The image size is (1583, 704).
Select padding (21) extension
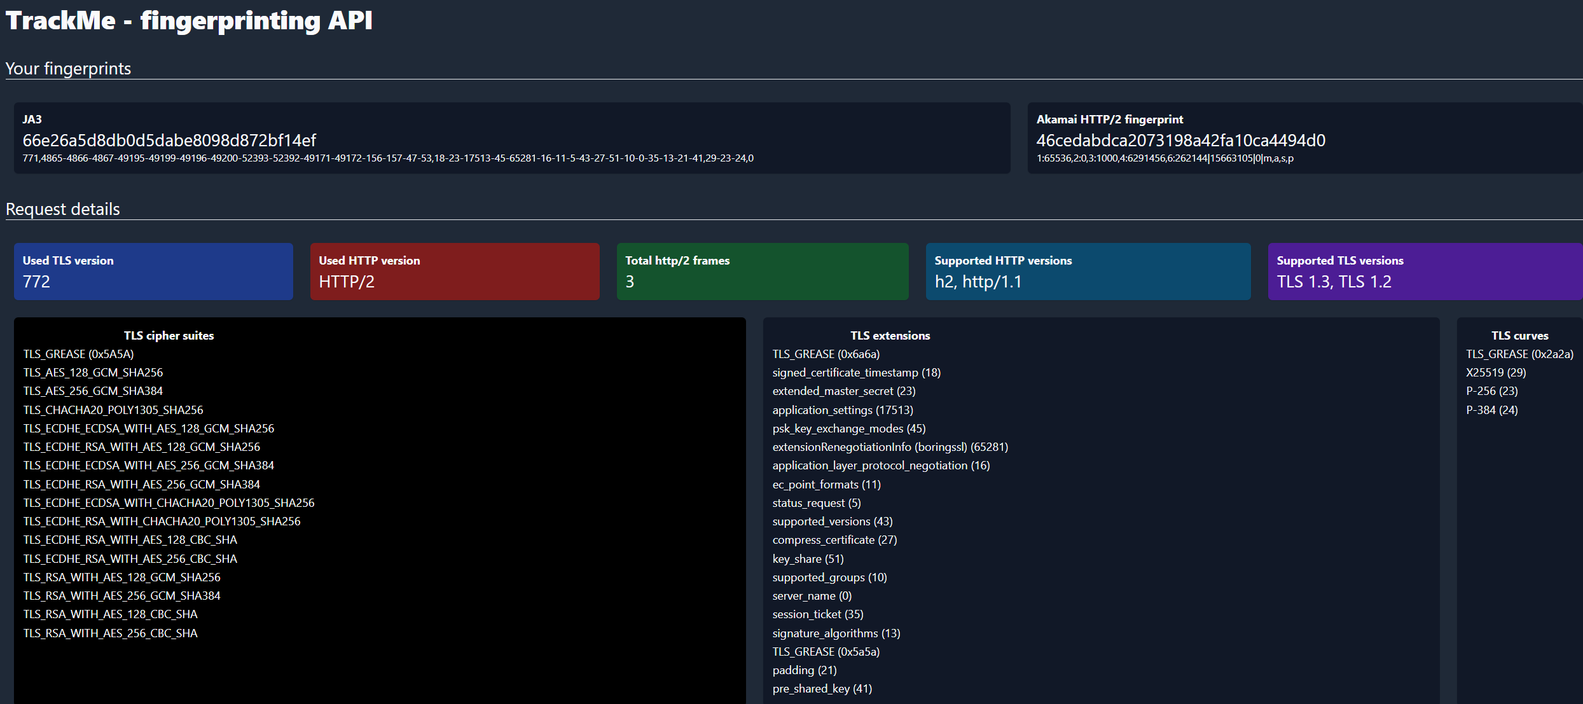point(805,670)
